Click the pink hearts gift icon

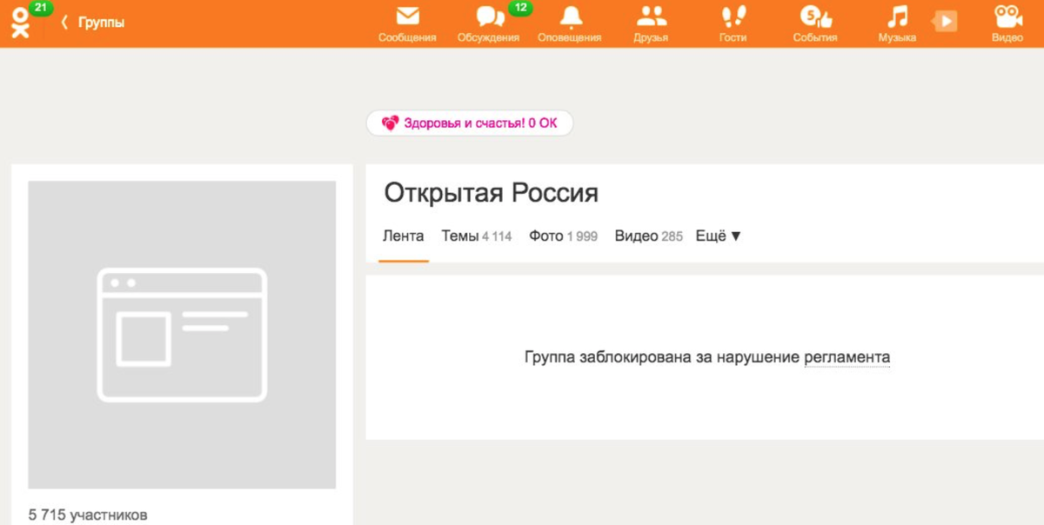[x=391, y=123]
